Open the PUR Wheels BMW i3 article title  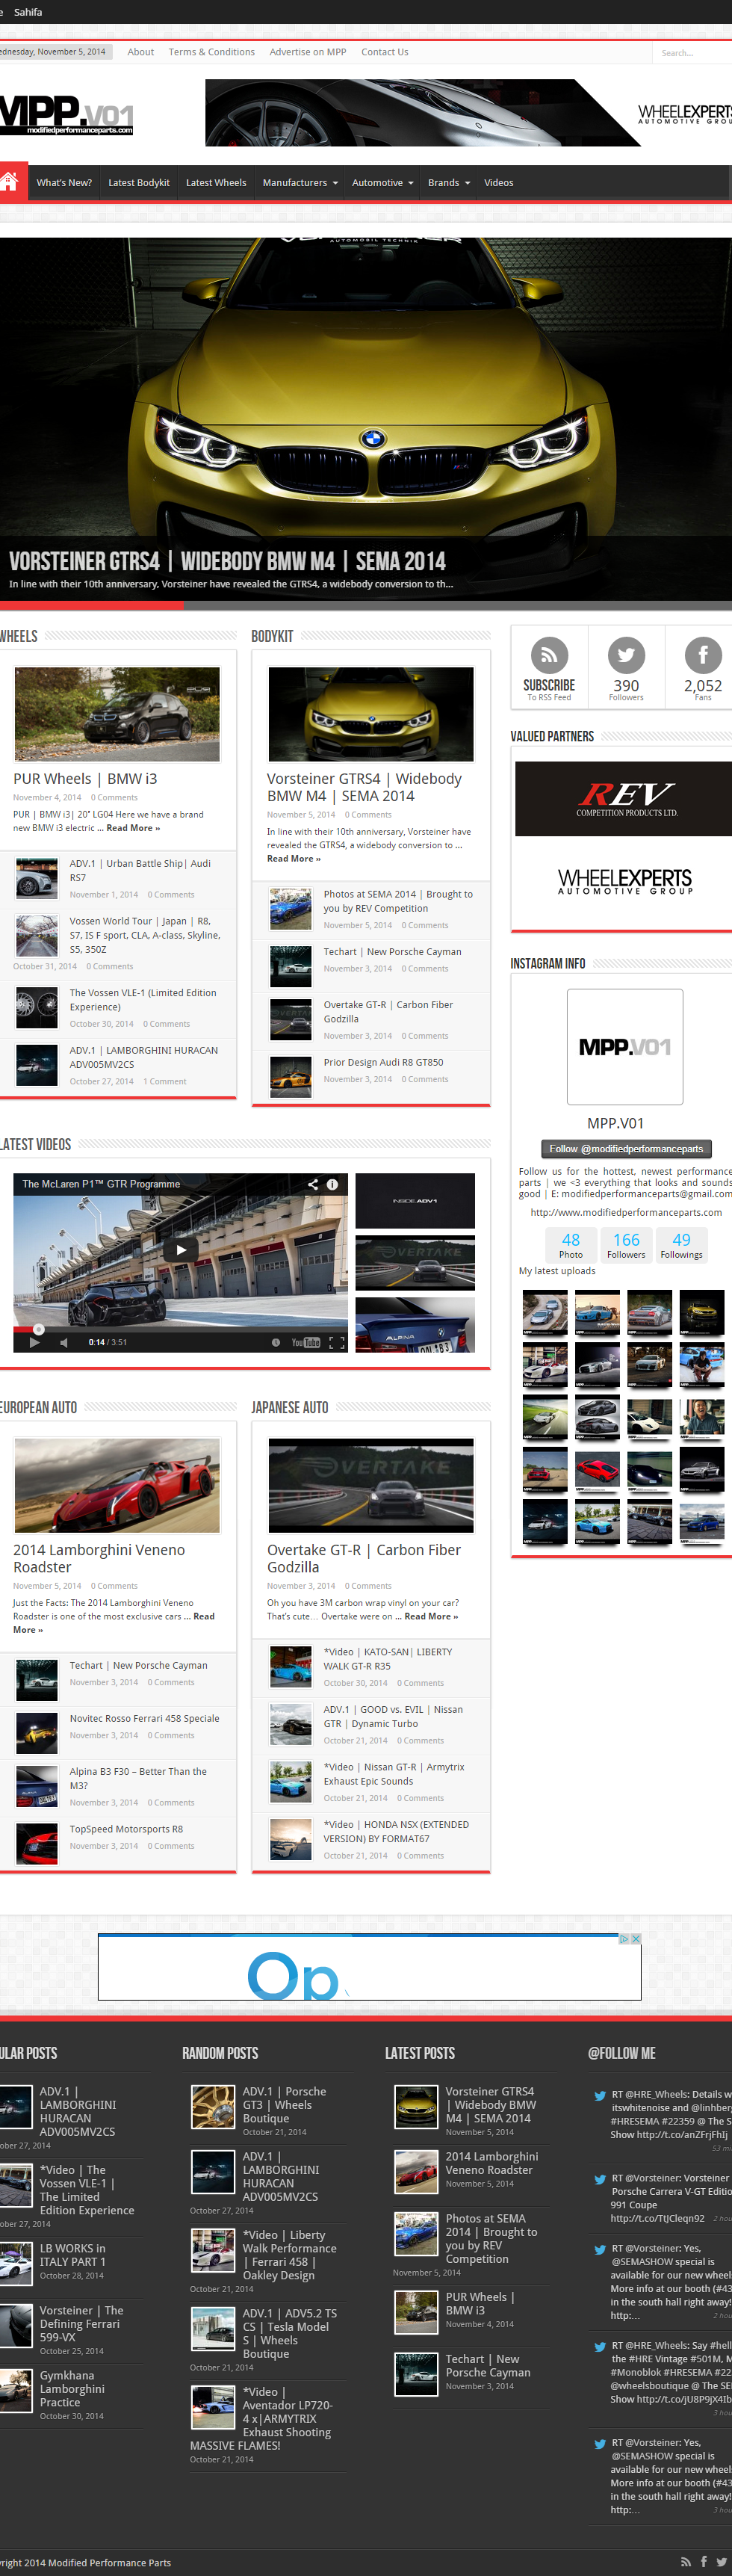(85, 778)
